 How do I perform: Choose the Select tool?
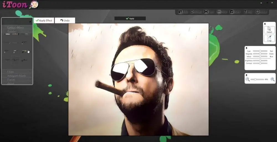(x=269, y=29)
